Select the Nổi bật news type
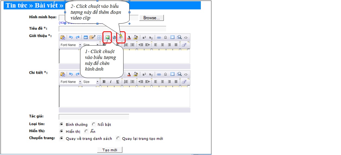The image size is (341, 155). coord(94,124)
